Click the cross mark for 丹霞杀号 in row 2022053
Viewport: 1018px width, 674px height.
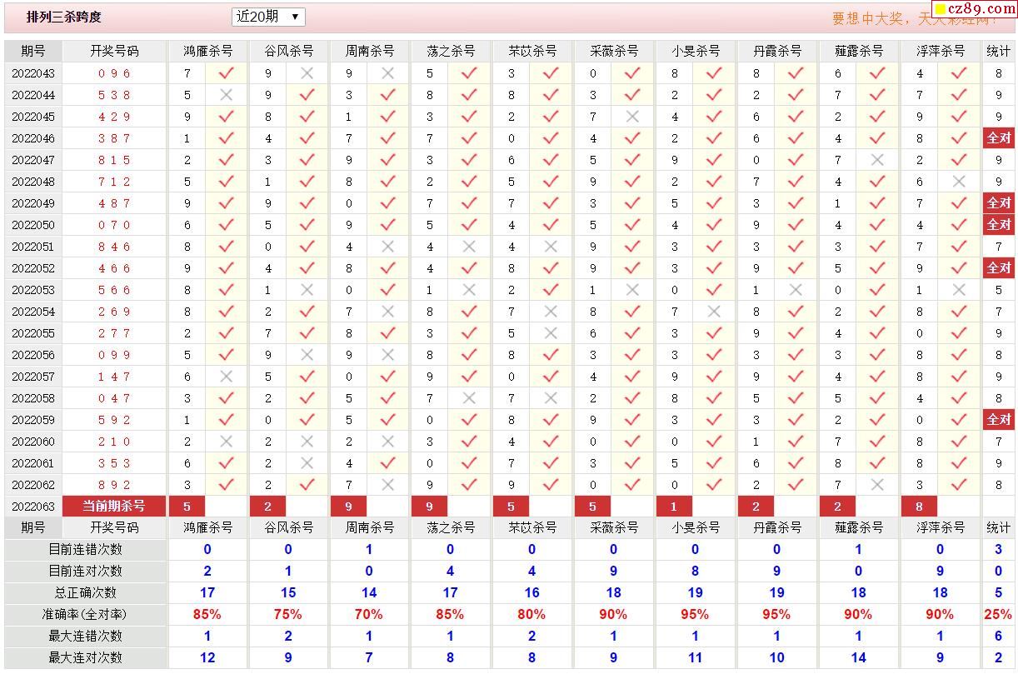click(796, 290)
